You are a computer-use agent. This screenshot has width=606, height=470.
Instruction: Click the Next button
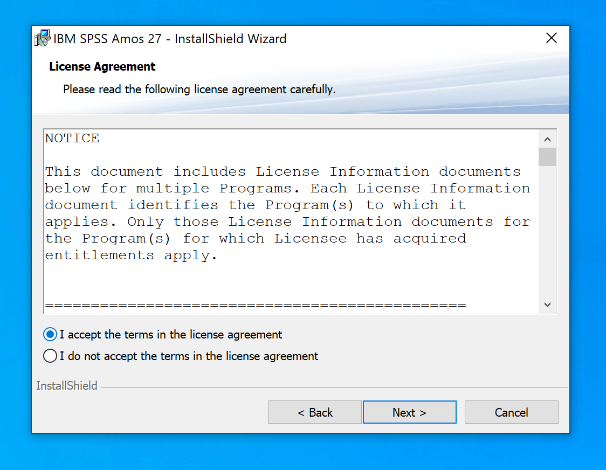point(409,412)
